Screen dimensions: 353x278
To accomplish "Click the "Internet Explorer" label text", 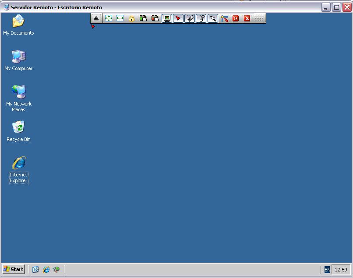I will coord(19,178).
